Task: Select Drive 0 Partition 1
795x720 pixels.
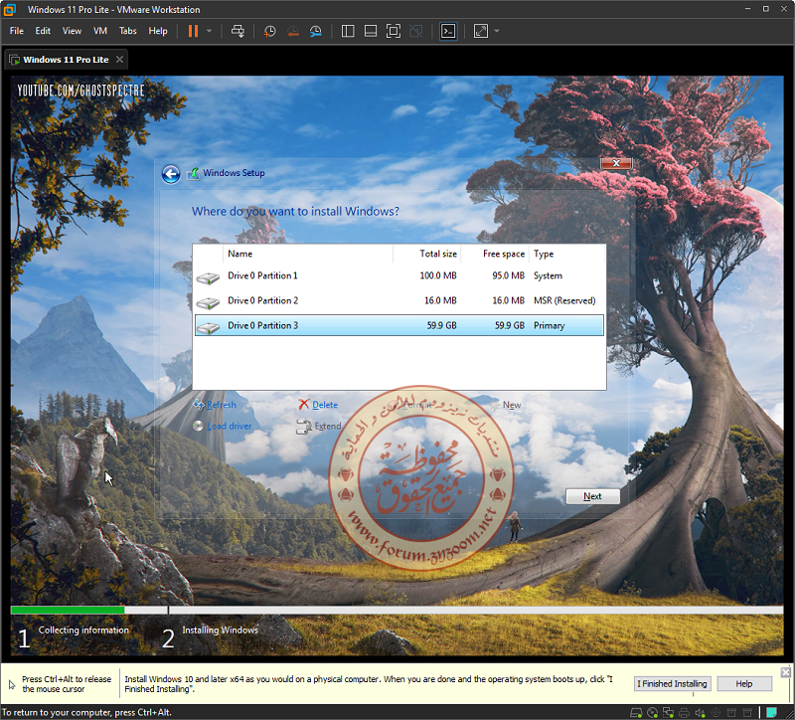Action: point(399,275)
